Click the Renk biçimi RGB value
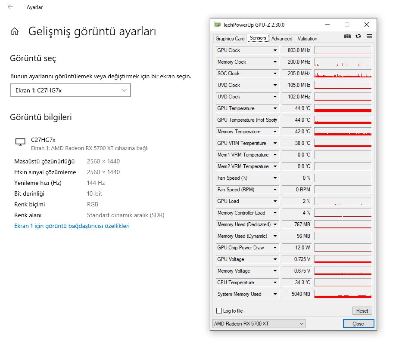 [92, 205]
